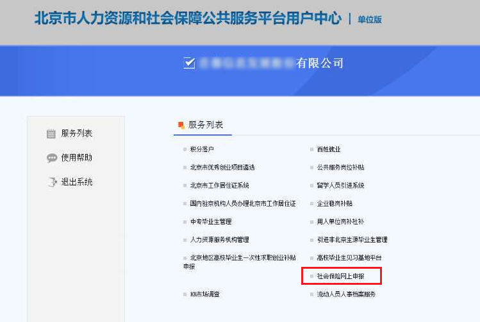Open 使用帮助 from the sidebar menu
The image size is (480, 322).
tap(77, 158)
